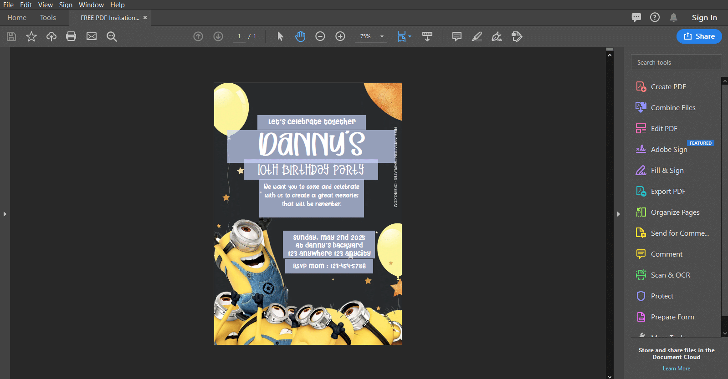The width and height of the screenshot is (728, 379).
Task: Switch to the Tools tab
Action: tap(48, 17)
